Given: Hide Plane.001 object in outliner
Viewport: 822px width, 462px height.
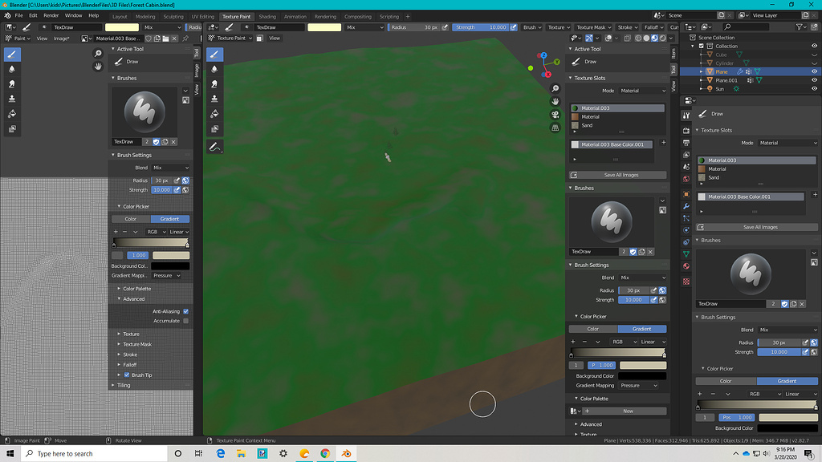Looking at the screenshot, I should point(814,80).
